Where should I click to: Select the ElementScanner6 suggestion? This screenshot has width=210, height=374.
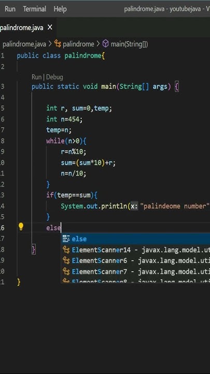(136, 260)
